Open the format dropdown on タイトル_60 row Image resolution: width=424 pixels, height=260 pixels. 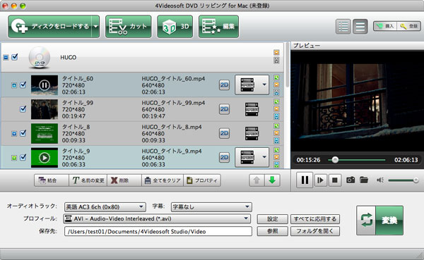[264, 85]
